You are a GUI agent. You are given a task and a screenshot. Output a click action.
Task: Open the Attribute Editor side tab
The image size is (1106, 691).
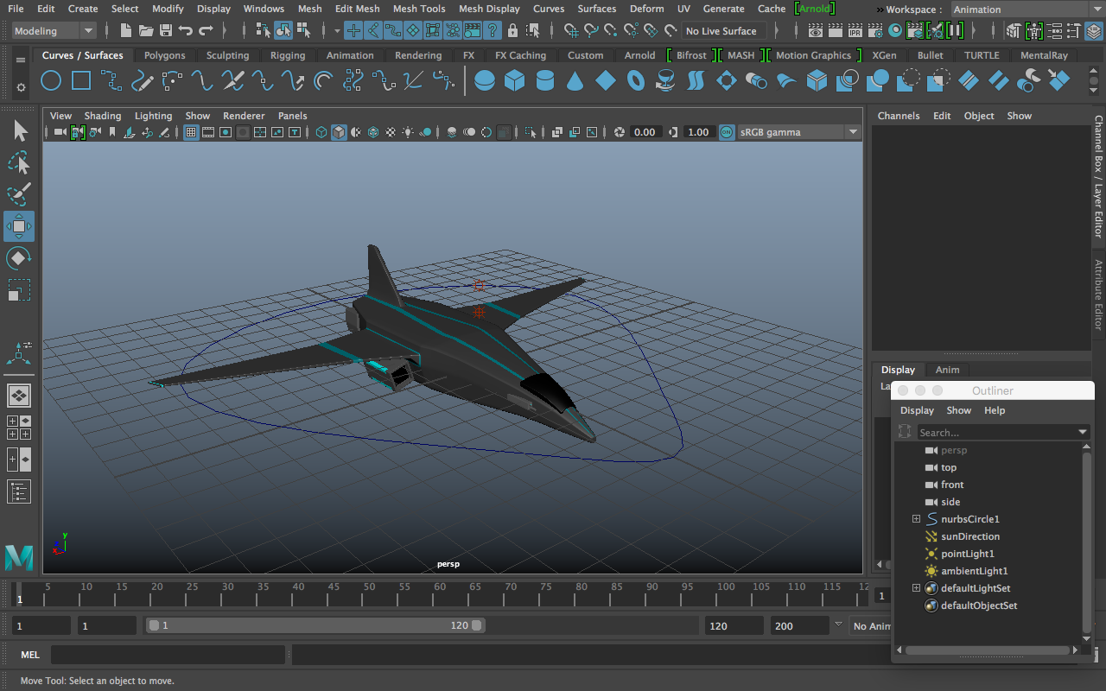point(1098,295)
